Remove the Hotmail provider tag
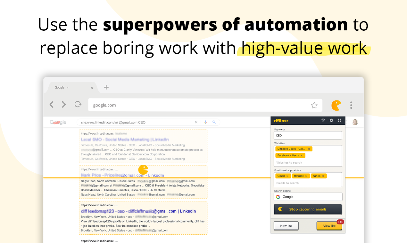The height and width of the screenshot is (243, 407). coord(306,176)
